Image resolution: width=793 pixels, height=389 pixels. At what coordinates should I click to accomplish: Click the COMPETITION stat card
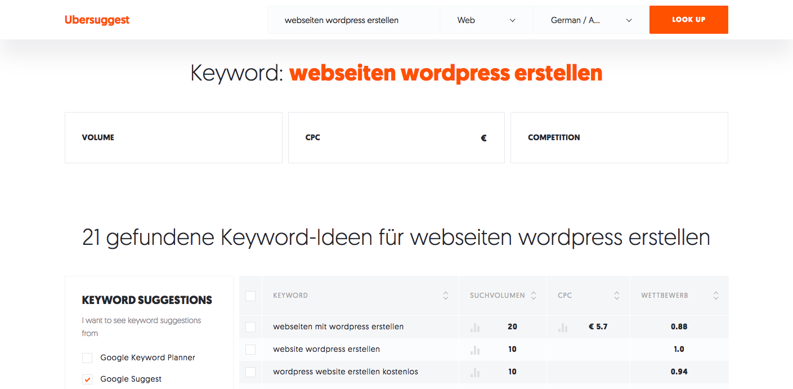coord(619,138)
